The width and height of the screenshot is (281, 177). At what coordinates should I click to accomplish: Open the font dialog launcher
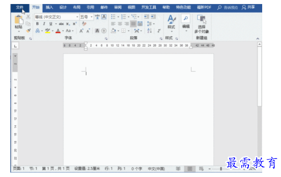(x=106, y=38)
